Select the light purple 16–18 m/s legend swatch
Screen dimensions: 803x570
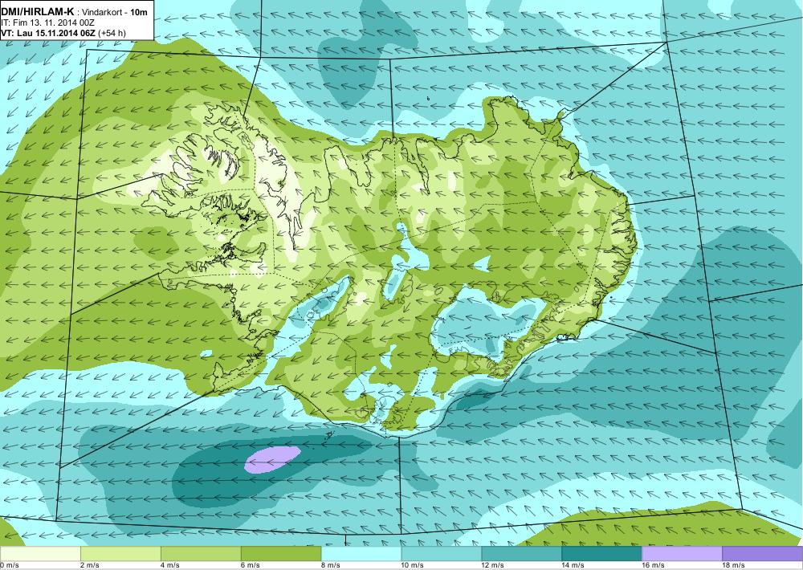682,554
